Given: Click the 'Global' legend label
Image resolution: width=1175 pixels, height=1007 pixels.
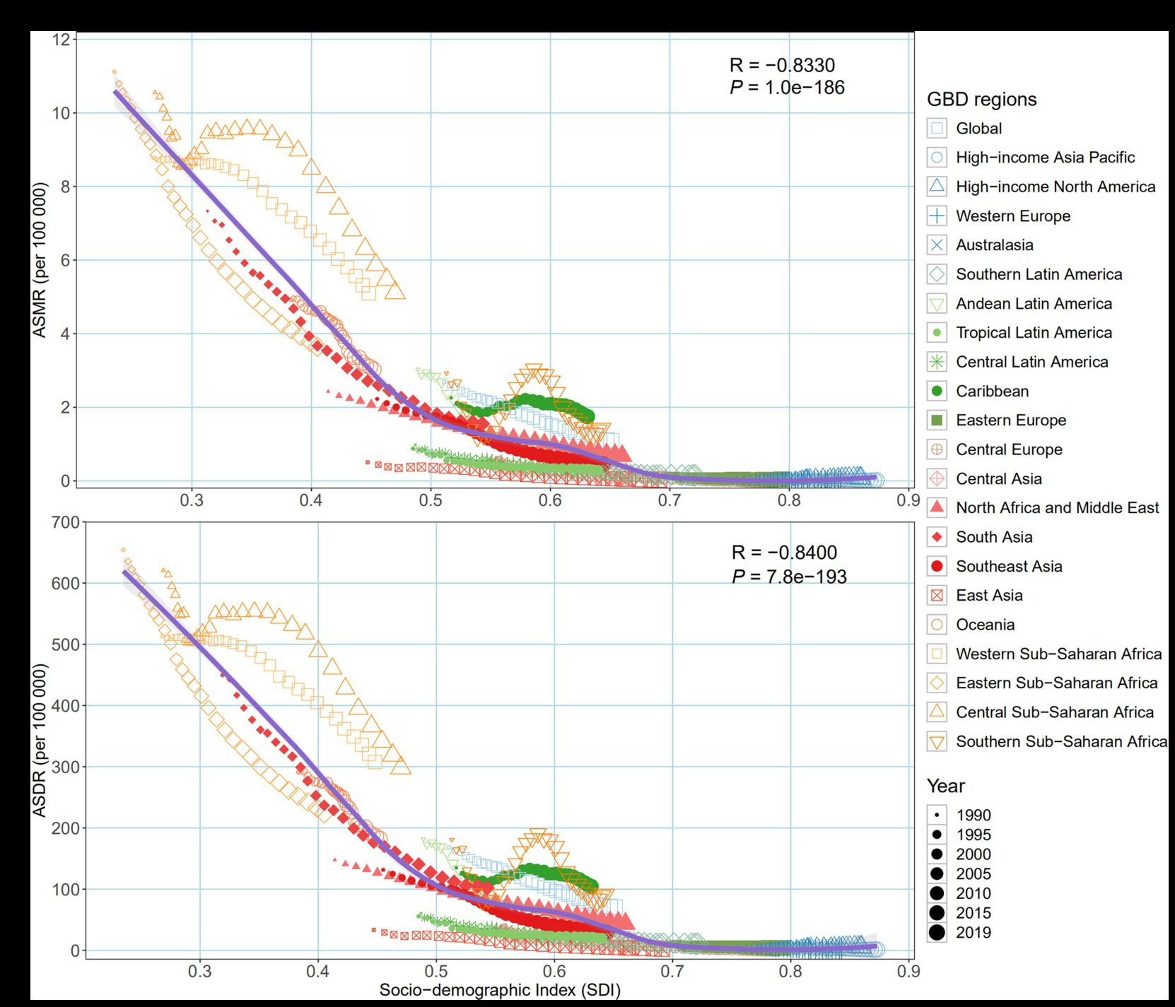Looking at the screenshot, I should tap(978, 129).
